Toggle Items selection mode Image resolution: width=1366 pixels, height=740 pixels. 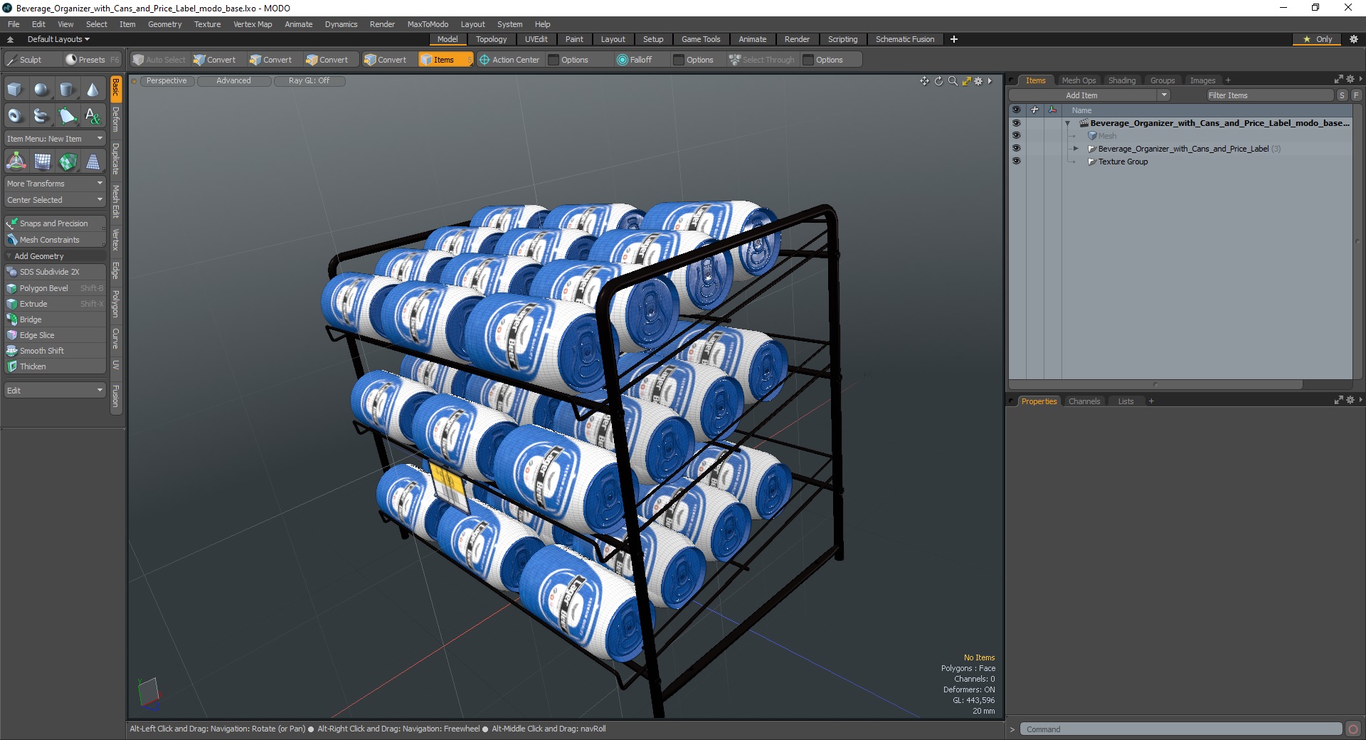click(445, 60)
